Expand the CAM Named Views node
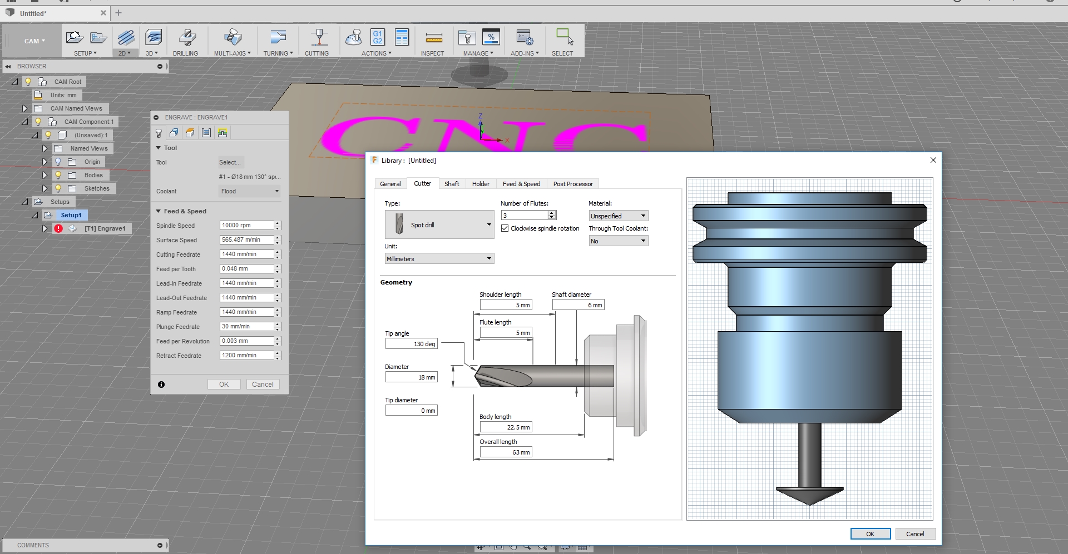1068x554 pixels. [24, 109]
